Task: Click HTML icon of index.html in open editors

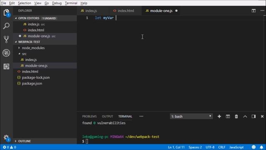Action: coord(25,30)
